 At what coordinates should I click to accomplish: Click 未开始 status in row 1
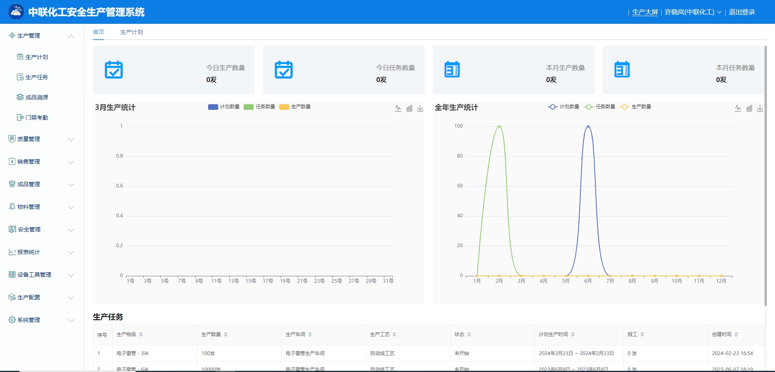tap(462, 353)
